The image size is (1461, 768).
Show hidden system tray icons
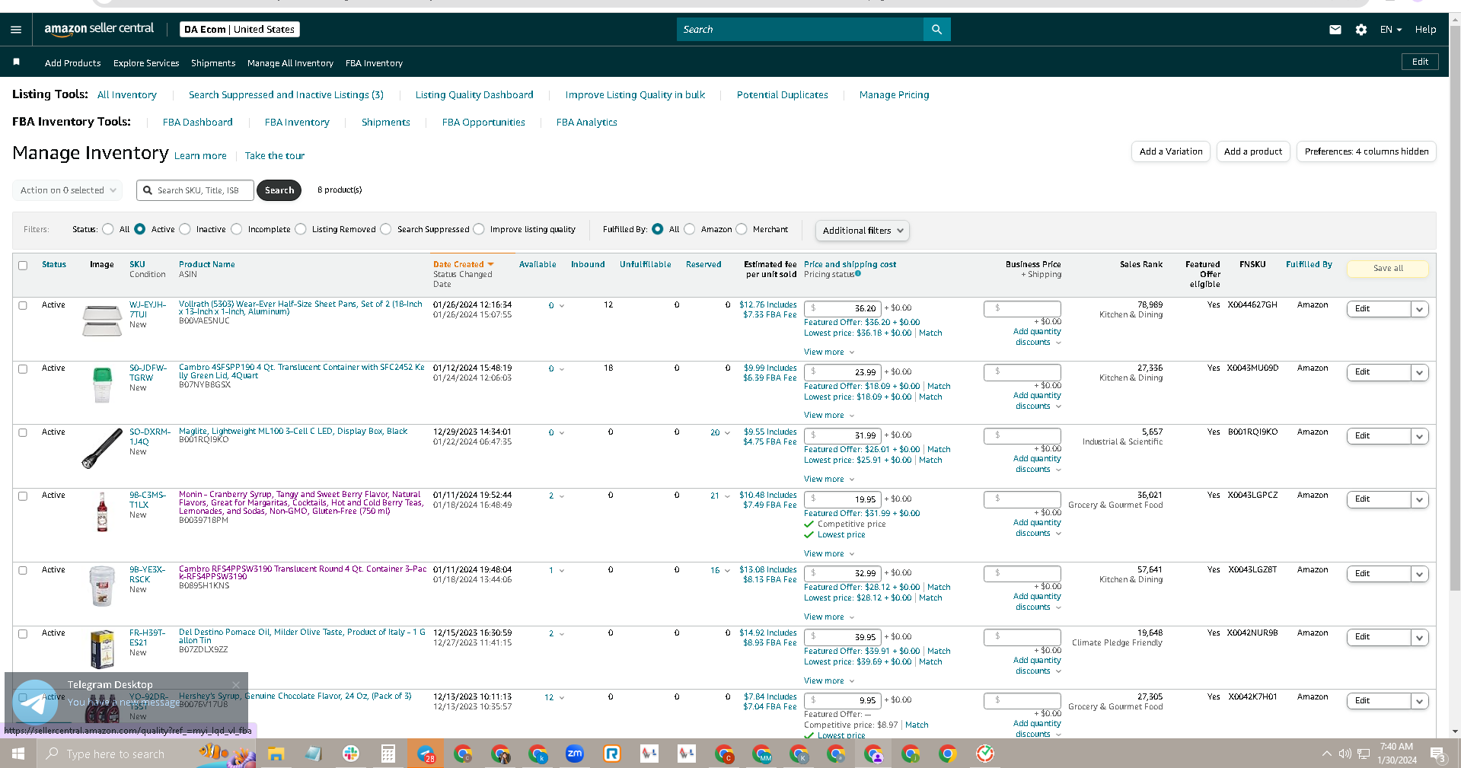(x=1327, y=754)
